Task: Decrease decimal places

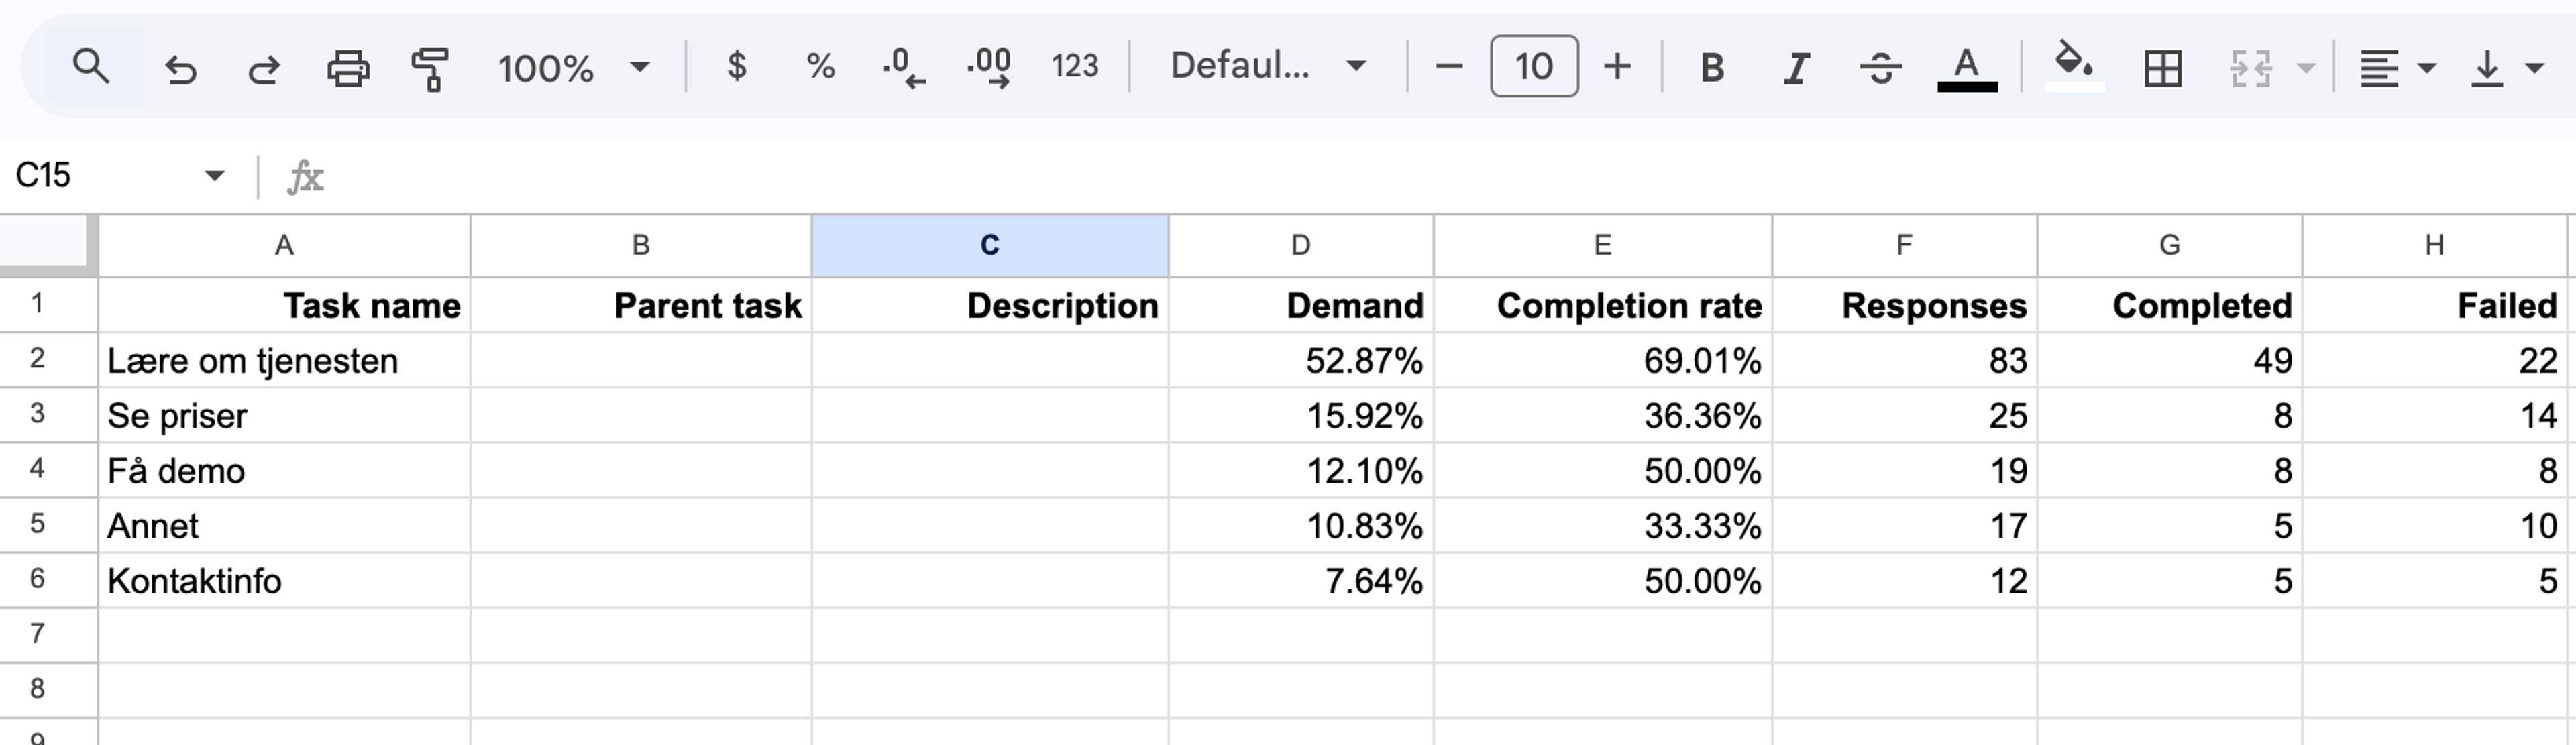Action: tap(904, 67)
